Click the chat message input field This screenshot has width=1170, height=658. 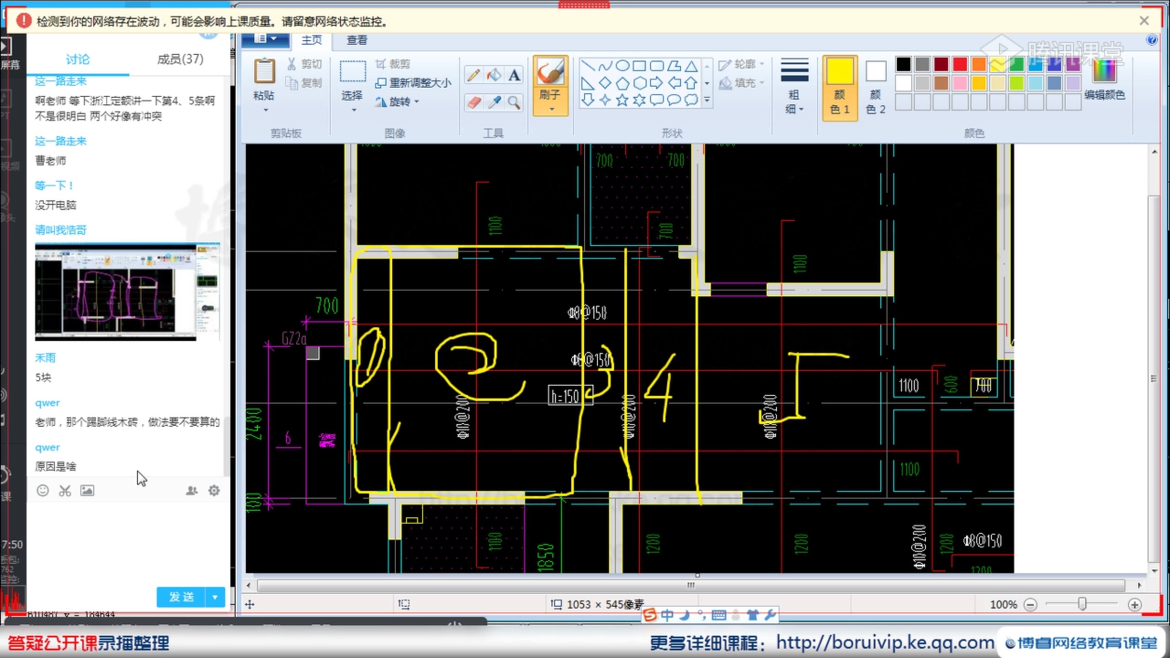tap(128, 544)
